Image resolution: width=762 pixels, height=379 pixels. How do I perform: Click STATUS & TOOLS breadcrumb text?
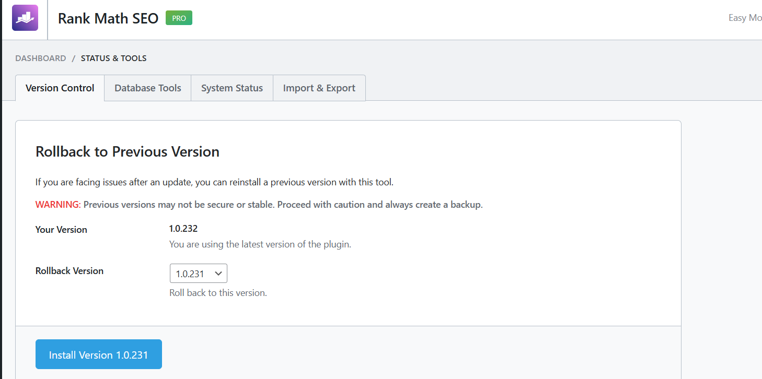pos(113,58)
